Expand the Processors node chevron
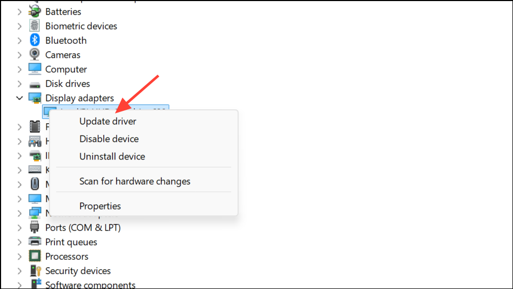 [x=20, y=256]
